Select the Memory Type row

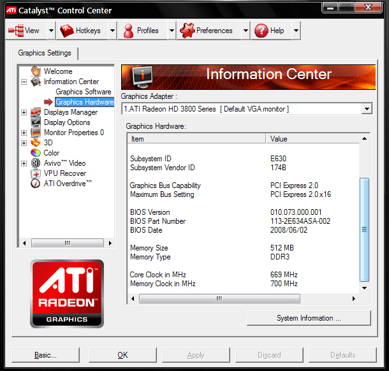tap(243, 257)
